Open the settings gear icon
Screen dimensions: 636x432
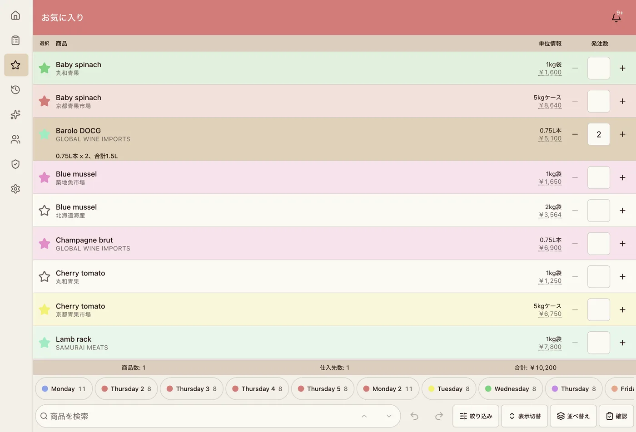tap(15, 189)
